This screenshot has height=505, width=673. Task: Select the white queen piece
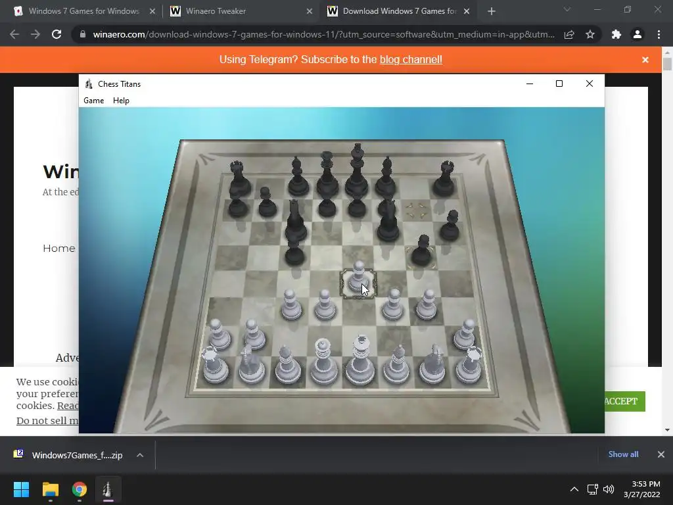pos(323,362)
